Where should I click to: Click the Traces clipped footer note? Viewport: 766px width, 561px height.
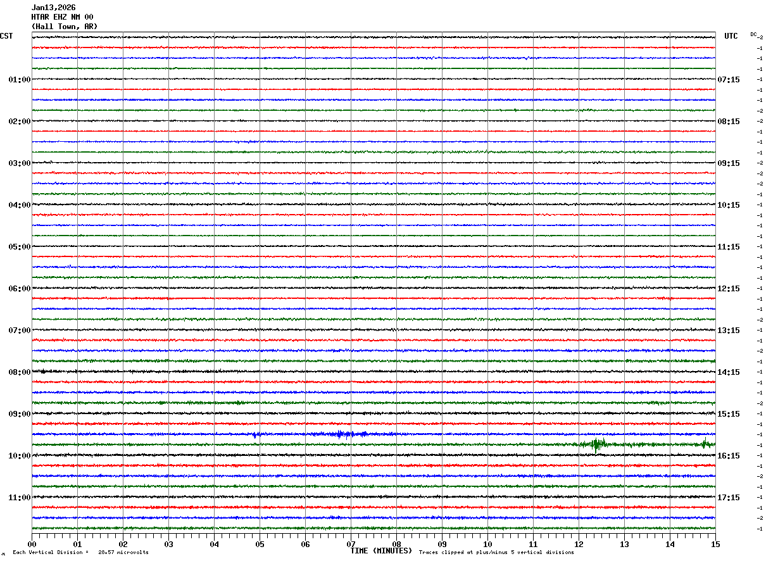point(496,553)
